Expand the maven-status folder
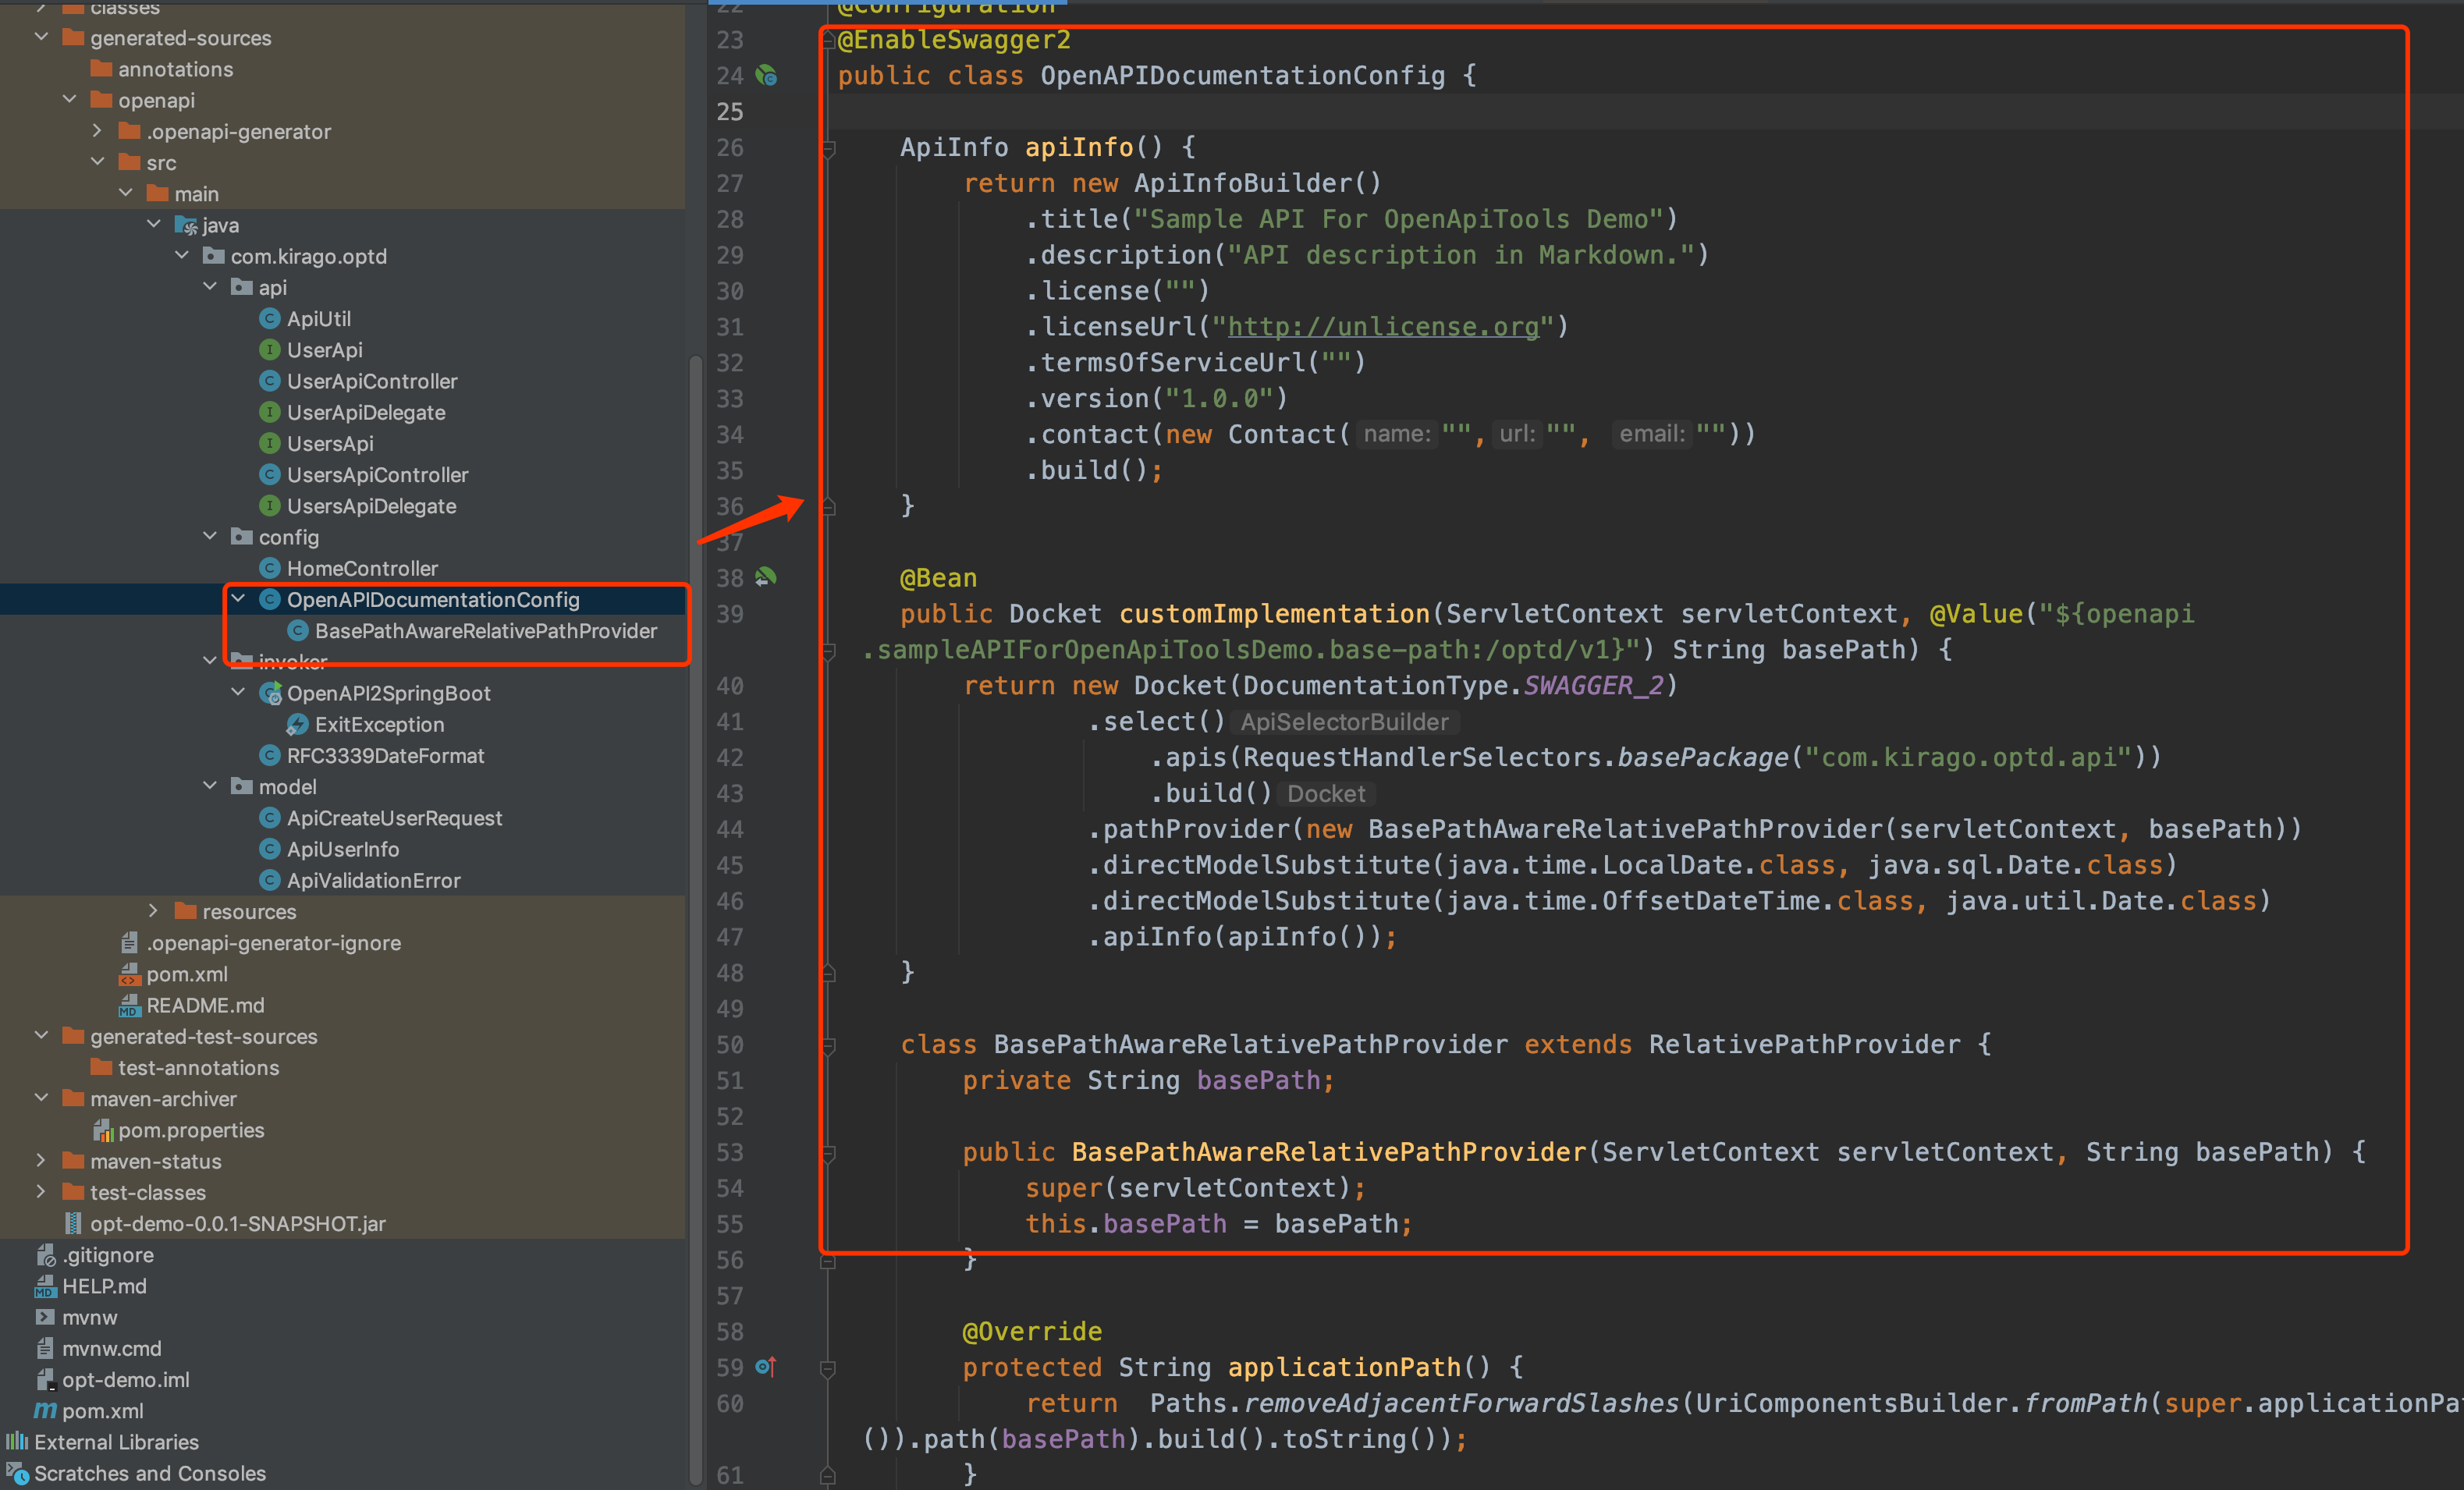2464x1490 pixels. [x=41, y=1161]
